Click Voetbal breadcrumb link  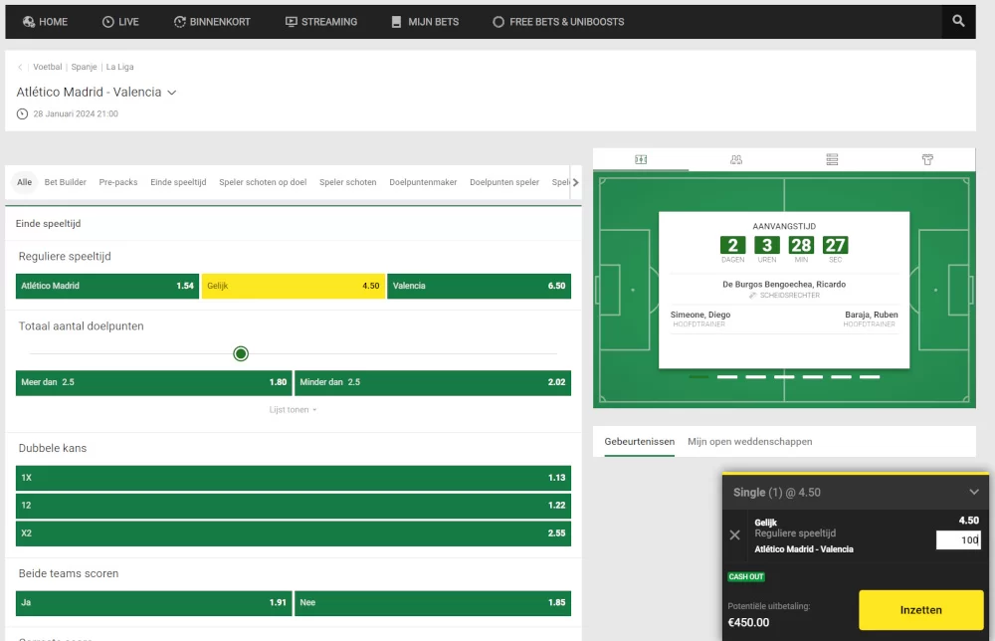click(x=48, y=67)
